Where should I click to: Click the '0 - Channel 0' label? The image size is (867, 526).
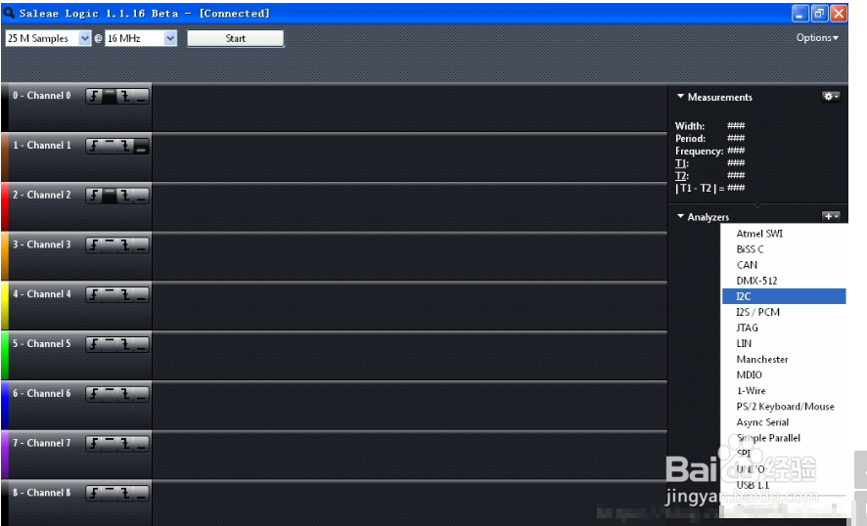coord(41,96)
